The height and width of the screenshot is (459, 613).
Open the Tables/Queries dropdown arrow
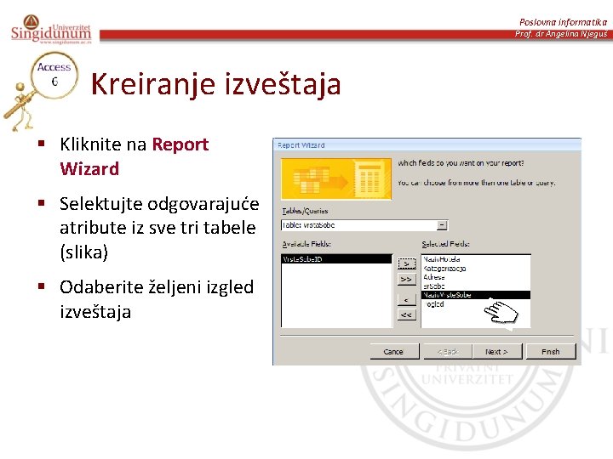(x=442, y=225)
